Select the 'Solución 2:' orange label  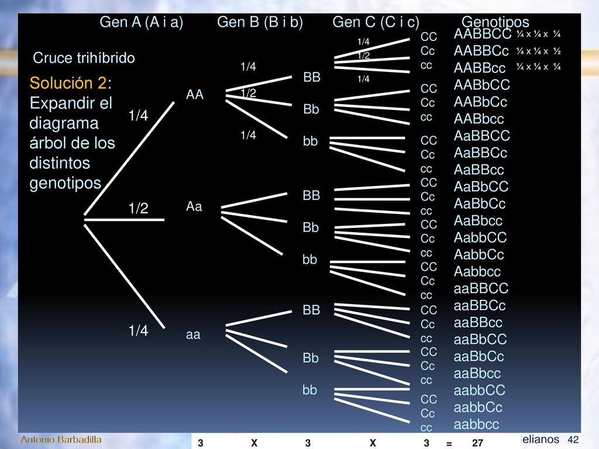pyautogui.click(x=71, y=83)
